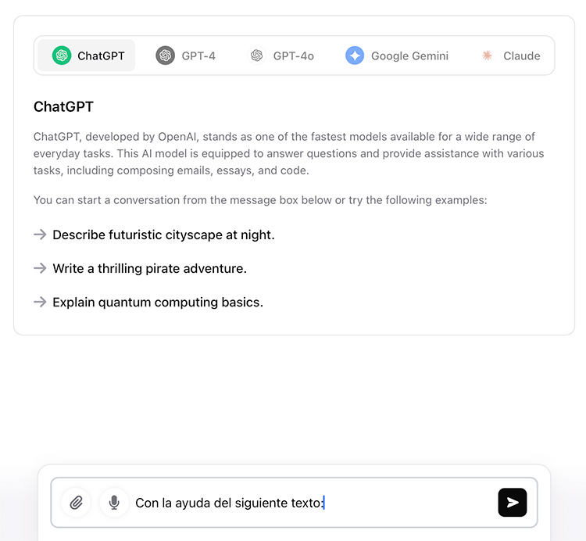Image resolution: width=586 pixels, height=541 pixels.
Task: Click the Google Gemini sparkle icon
Action: click(x=355, y=56)
